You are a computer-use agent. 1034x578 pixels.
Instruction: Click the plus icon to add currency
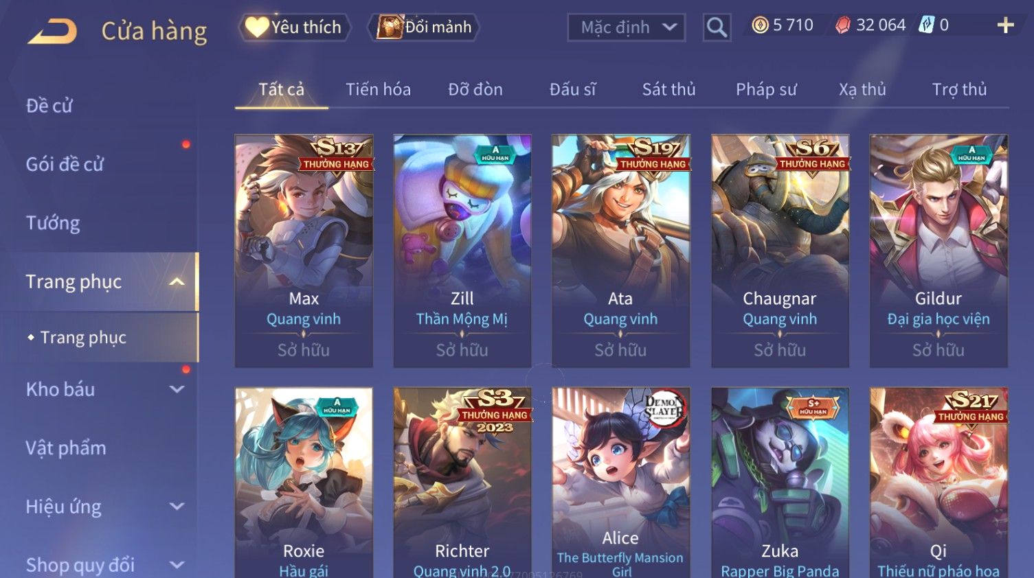pyautogui.click(x=1005, y=25)
